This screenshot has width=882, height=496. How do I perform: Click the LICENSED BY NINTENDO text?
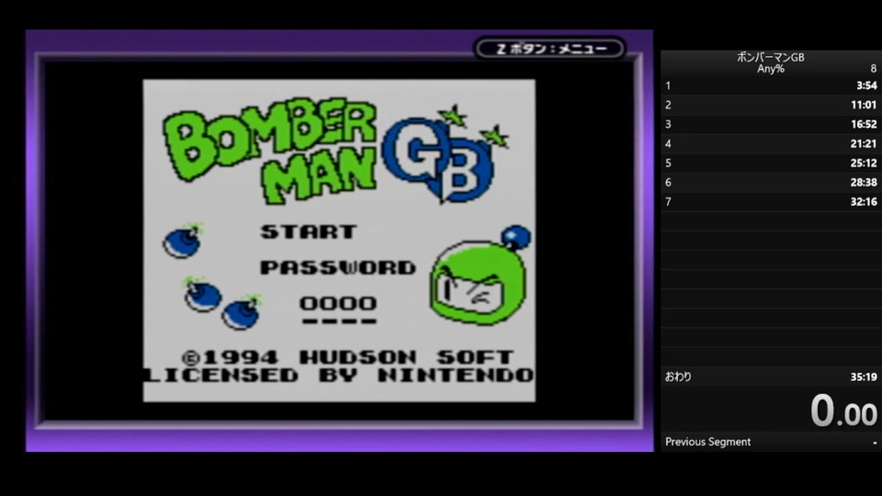[339, 375]
